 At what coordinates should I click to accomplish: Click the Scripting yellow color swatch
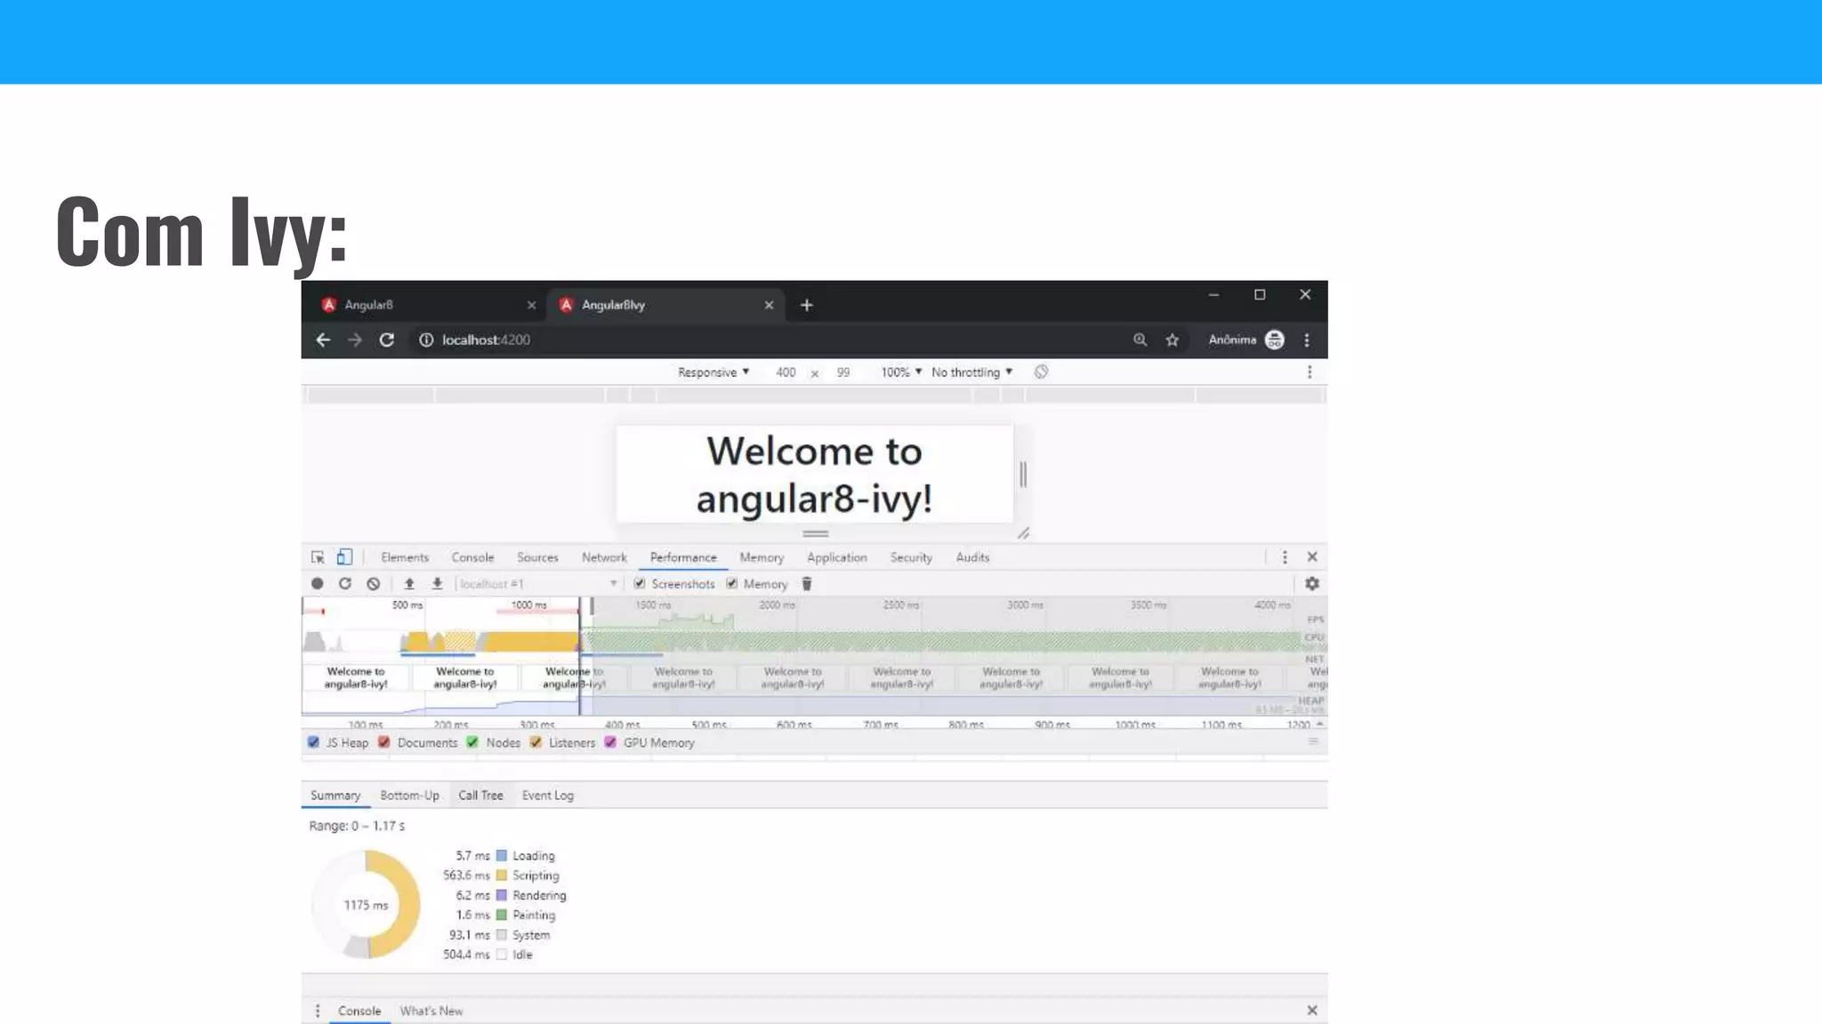[x=502, y=876]
